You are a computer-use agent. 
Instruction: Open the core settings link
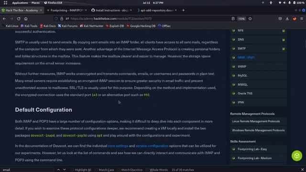pyautogui.click(x=118, y=146)
